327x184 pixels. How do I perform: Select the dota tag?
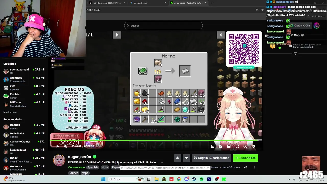coord(105,167)
